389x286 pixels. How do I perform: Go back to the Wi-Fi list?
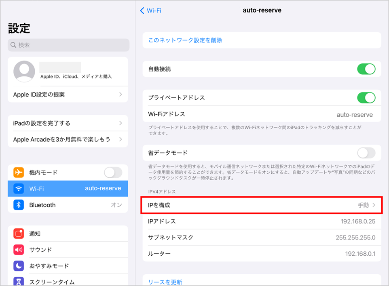click(150, 11)
